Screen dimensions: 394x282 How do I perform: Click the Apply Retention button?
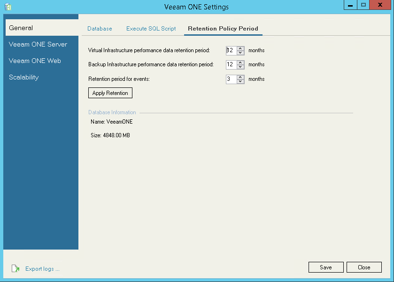tap(110, 93)
